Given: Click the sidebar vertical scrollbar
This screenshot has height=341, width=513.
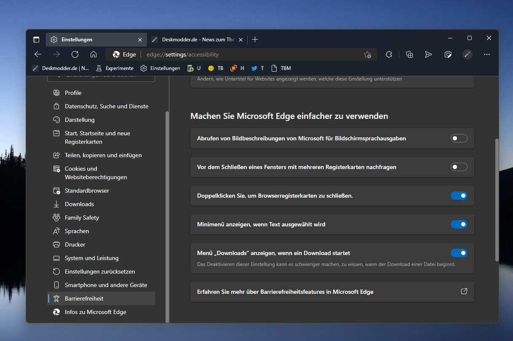Looking at the screenshot, I should 167,217.
